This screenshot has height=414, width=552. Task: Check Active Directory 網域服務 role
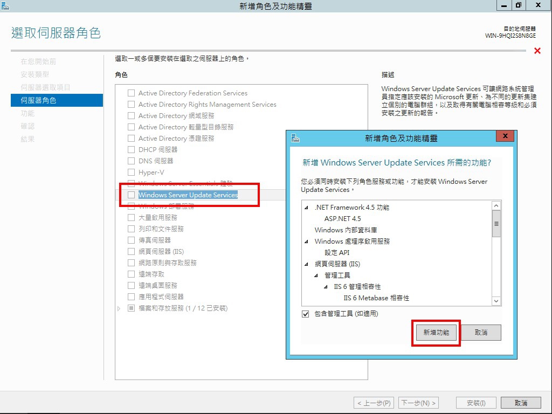(x=132, y=115)
